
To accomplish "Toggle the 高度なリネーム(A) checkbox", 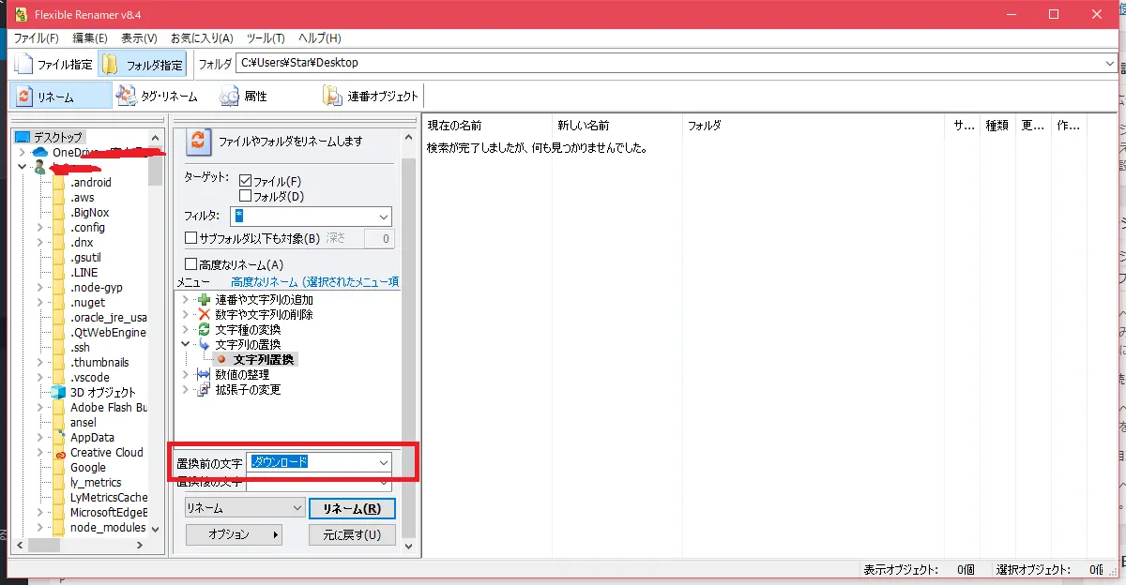I will point(191,264).
